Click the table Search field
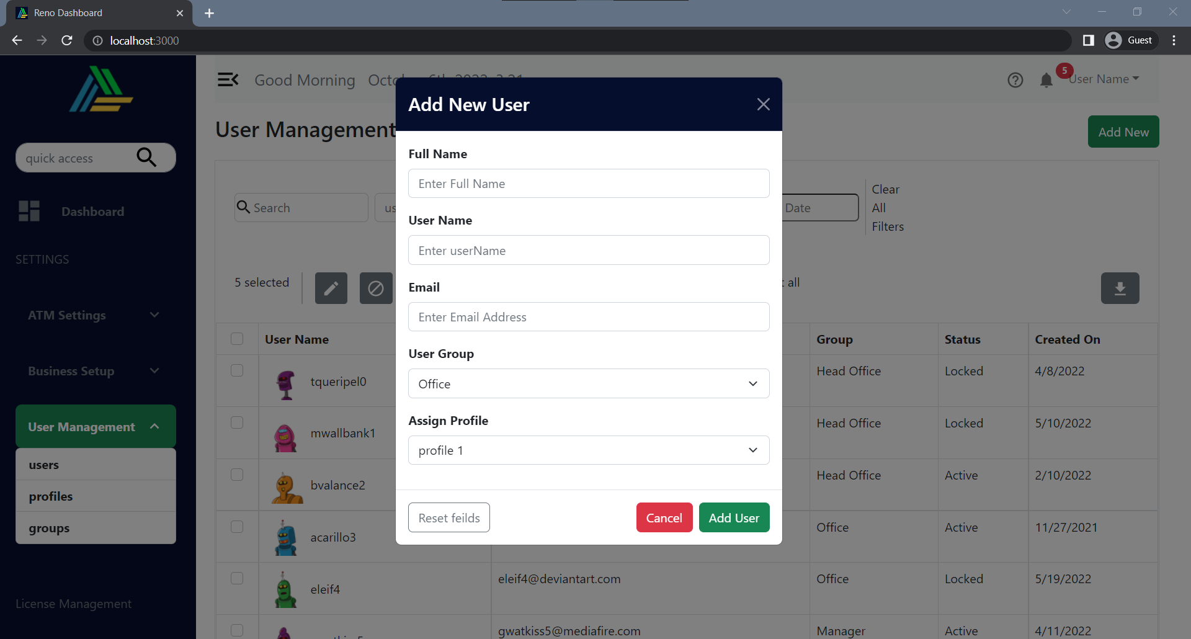 click(x=301, y=207)
